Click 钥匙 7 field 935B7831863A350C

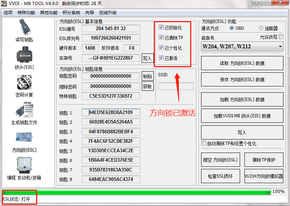point(111,170)
